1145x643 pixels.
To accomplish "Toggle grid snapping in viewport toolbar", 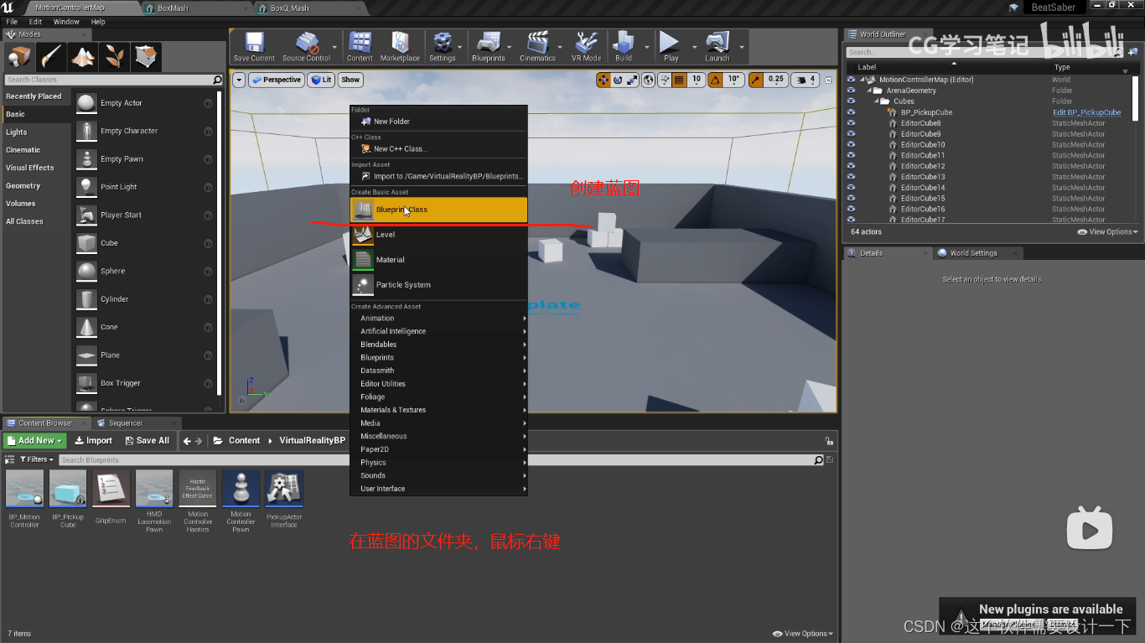I will coord(680,80).
